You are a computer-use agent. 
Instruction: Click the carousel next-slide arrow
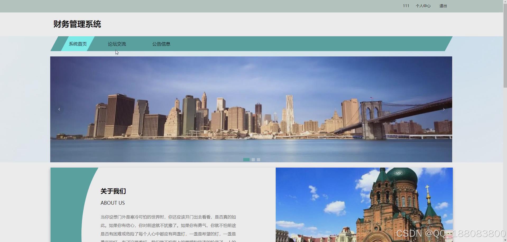[x=444, y=109]
